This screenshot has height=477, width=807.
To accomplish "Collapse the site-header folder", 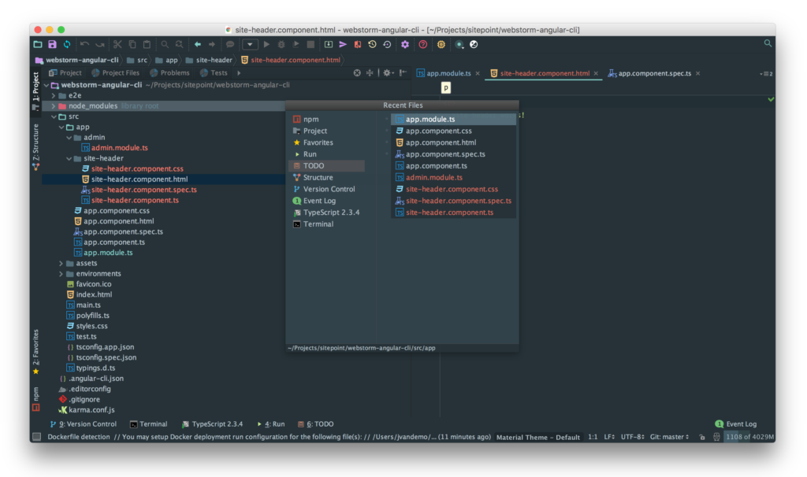I will [69, 158].
